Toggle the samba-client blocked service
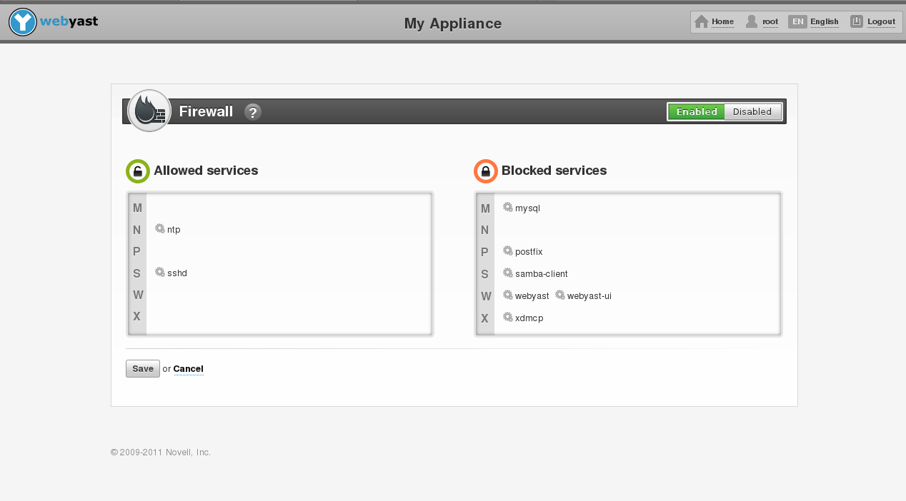This screenshot has height=501, width=906. tap(540, 273)
